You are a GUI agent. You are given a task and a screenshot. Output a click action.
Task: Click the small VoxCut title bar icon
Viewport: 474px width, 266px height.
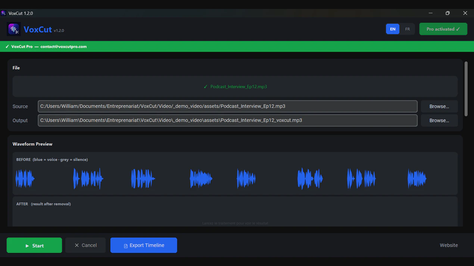coord(3,13)
